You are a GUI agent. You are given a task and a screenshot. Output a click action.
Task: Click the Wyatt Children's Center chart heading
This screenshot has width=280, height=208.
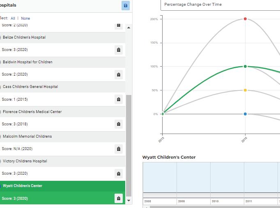(169, 157)
